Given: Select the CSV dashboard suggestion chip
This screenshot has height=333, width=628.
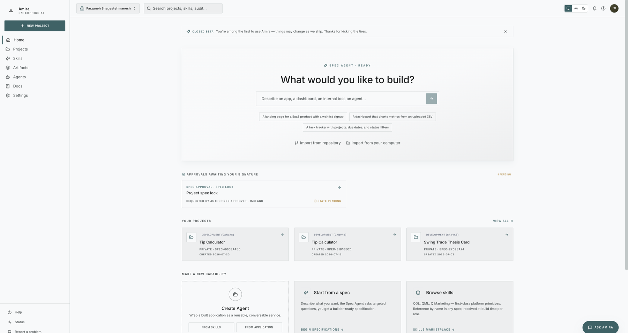Looking at the screenshot, I should pos(393,117).
